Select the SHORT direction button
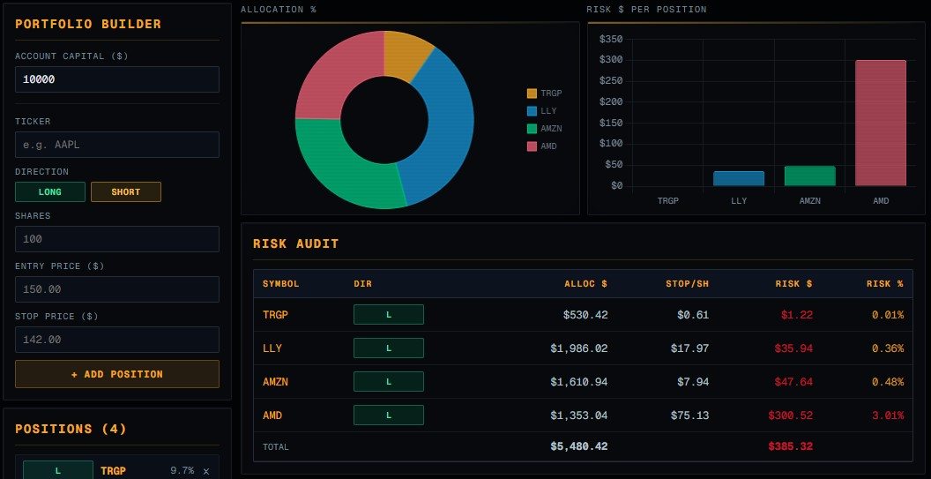This screenshot has height=479, width=931. pos(126,192)
